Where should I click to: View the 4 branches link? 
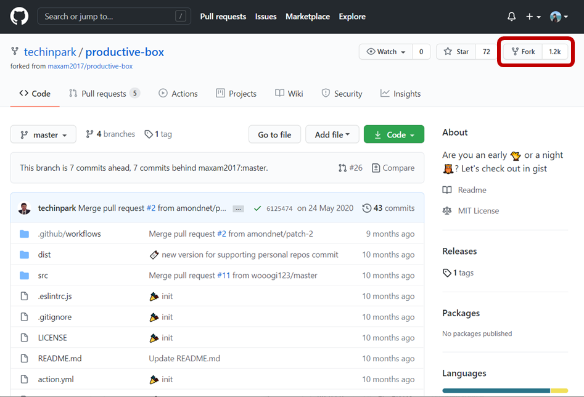[110, 134]
